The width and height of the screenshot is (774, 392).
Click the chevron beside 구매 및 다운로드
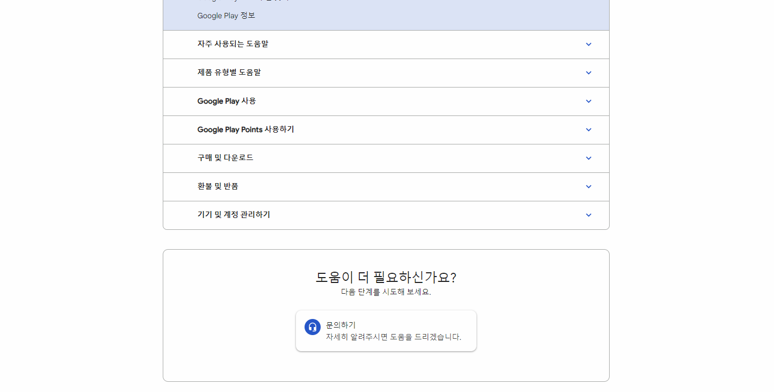click(x=588, y=158)
